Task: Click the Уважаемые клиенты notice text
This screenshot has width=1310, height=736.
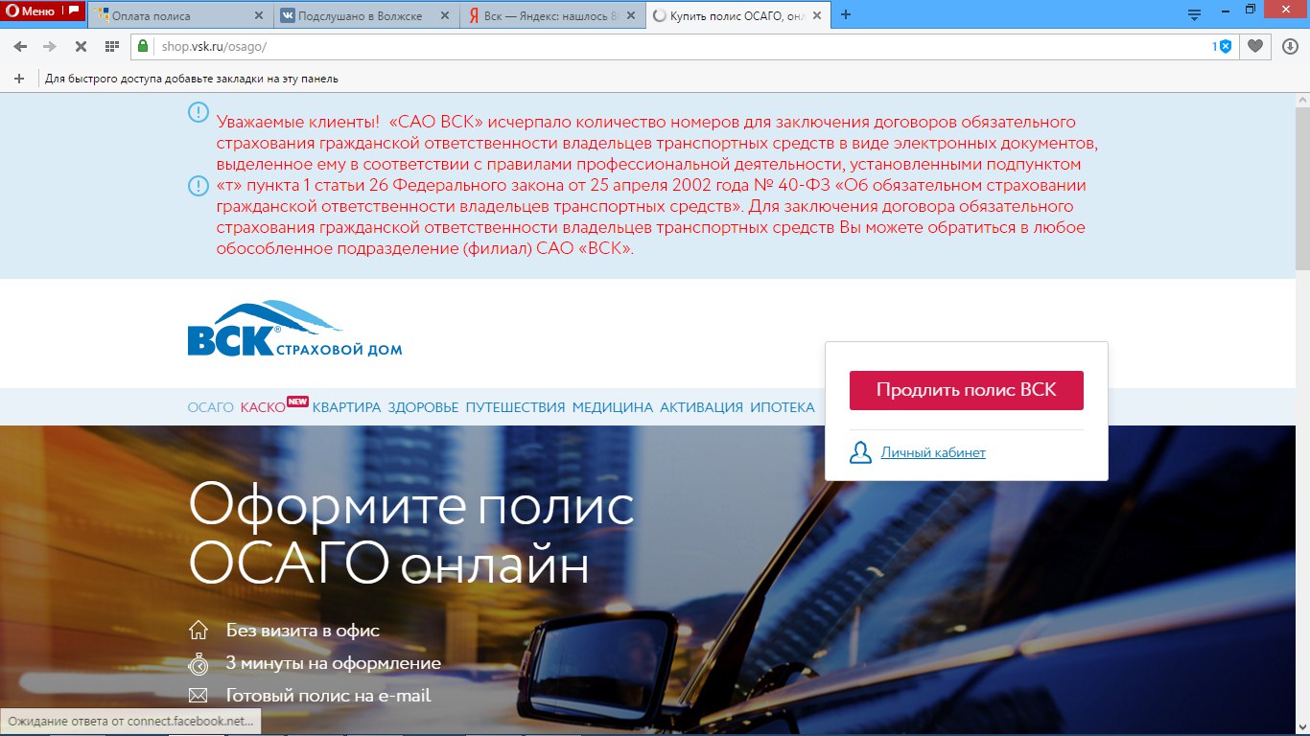Action: [x=657, y=185]
